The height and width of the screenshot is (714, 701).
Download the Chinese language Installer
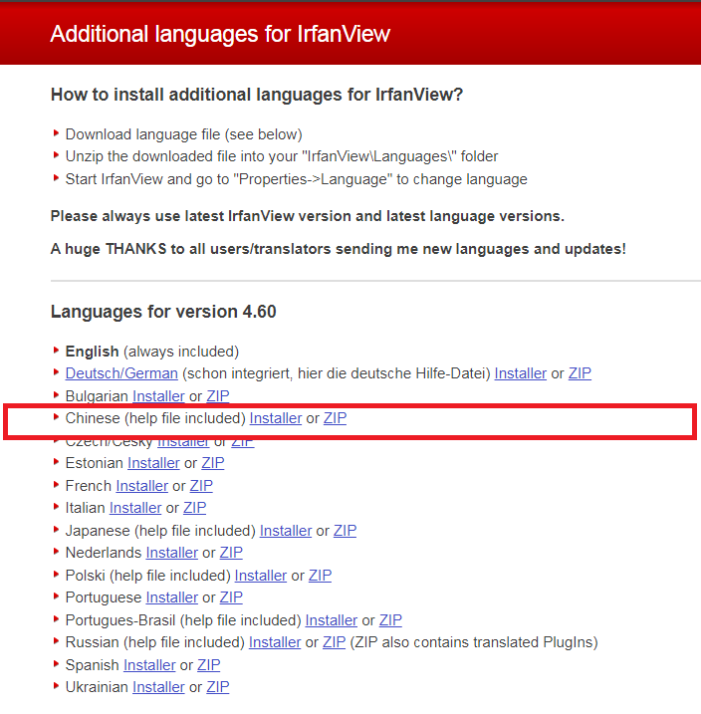pos(276,418)
